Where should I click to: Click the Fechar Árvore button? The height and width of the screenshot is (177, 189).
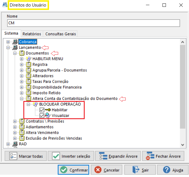click(163, 156)
